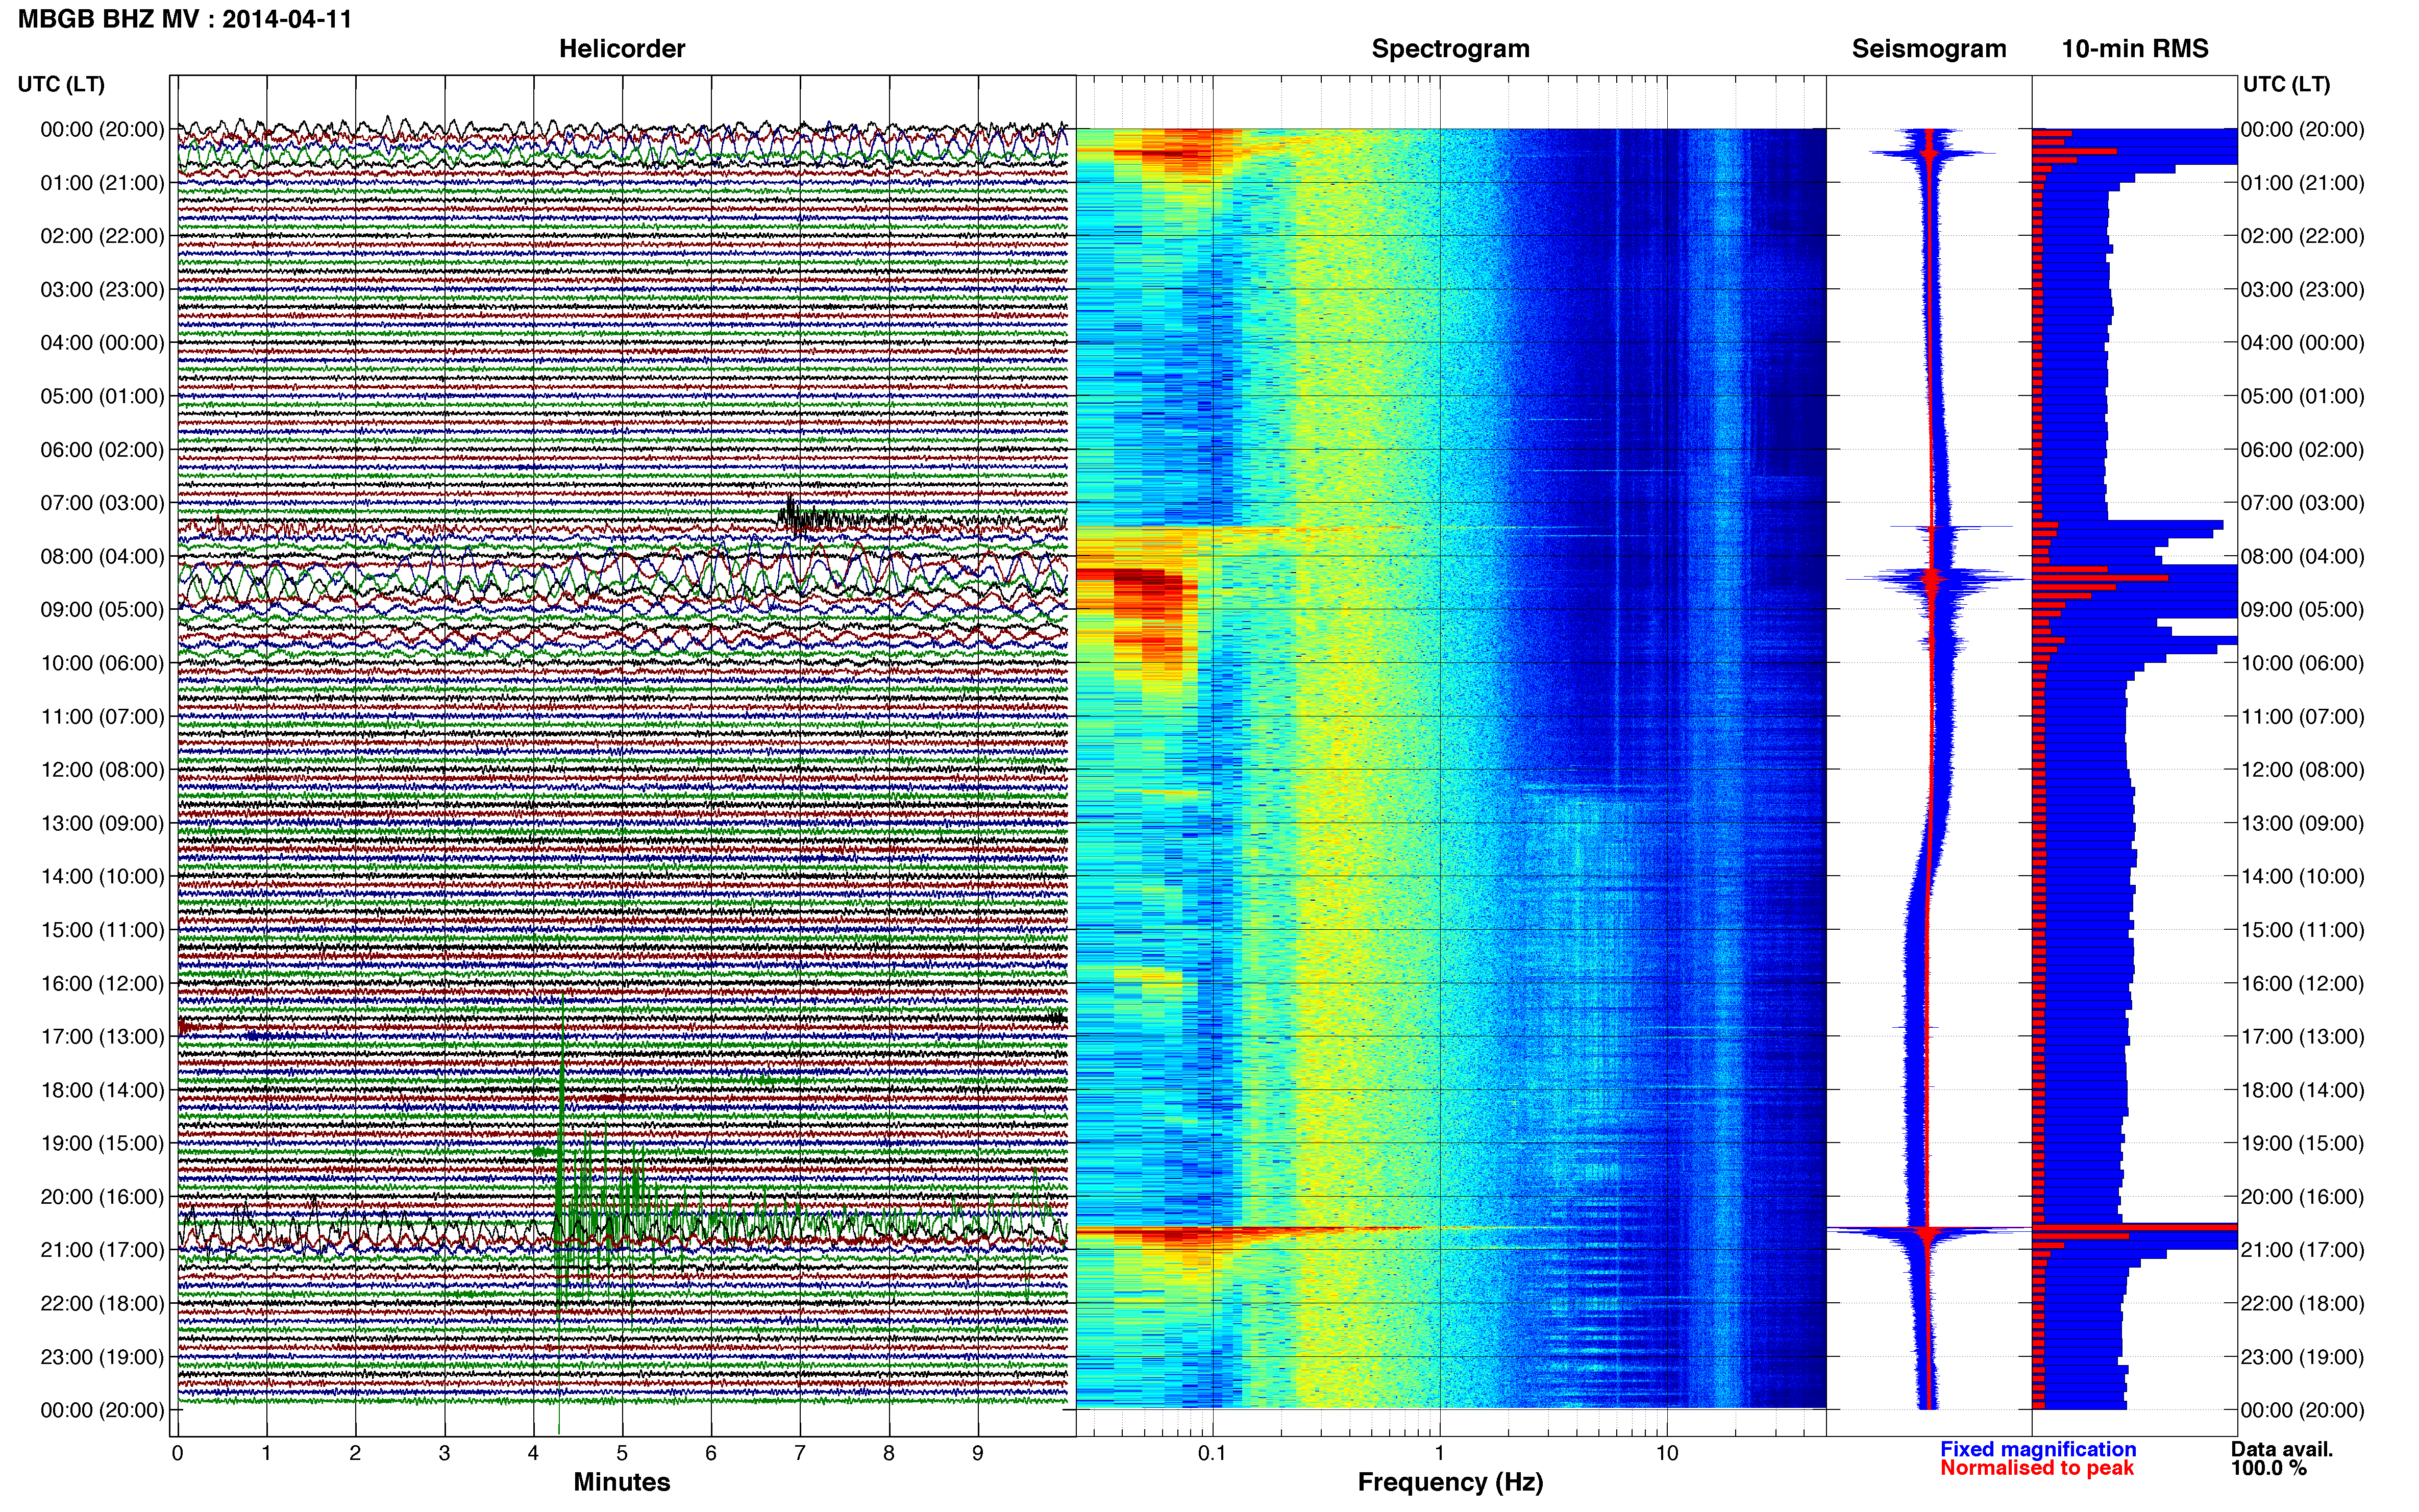This screenshot has width=2419, height=1512.
Task: Click the left 08:00 (04:00) time label
Action: [x=102, y=556]
